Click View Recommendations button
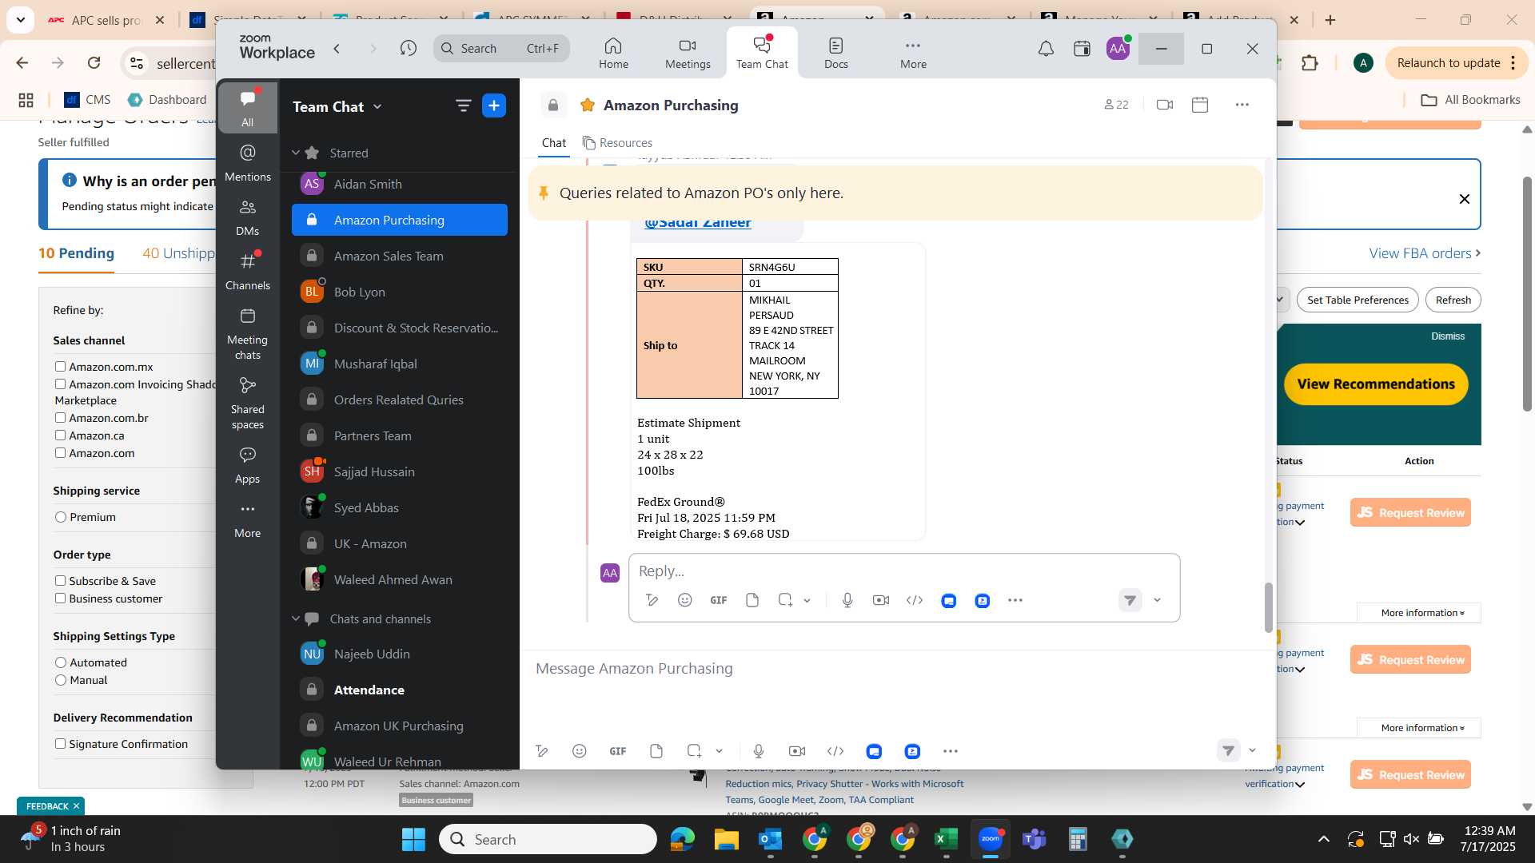Screen dimensions: 1535x863 click(x=1376, y=384)
